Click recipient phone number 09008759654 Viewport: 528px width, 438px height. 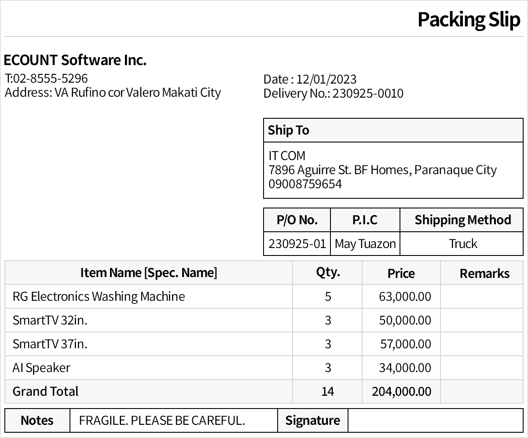[305, 184]
